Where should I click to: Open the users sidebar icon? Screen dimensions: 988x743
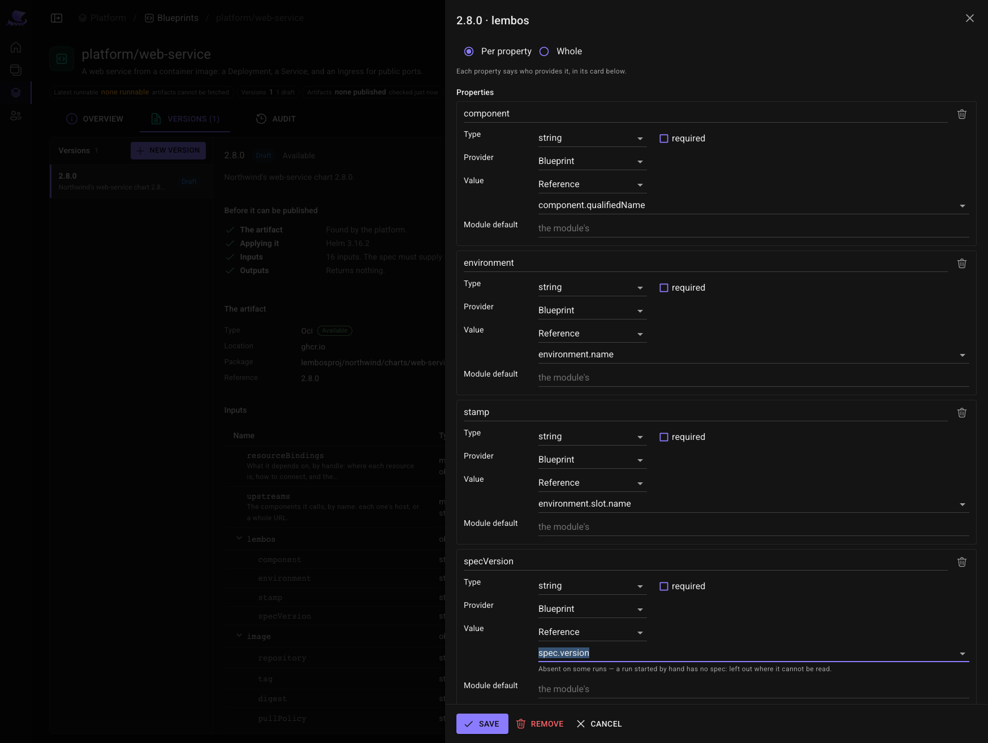click(x=16, y=115)
